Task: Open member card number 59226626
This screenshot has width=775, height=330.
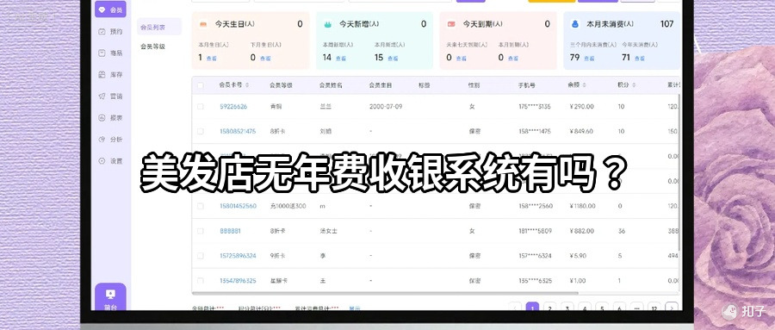Action: (233, 106)
